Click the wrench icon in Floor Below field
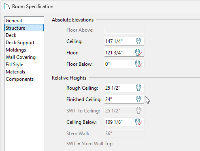Viewport: 200px width, 151px height. 138,64
